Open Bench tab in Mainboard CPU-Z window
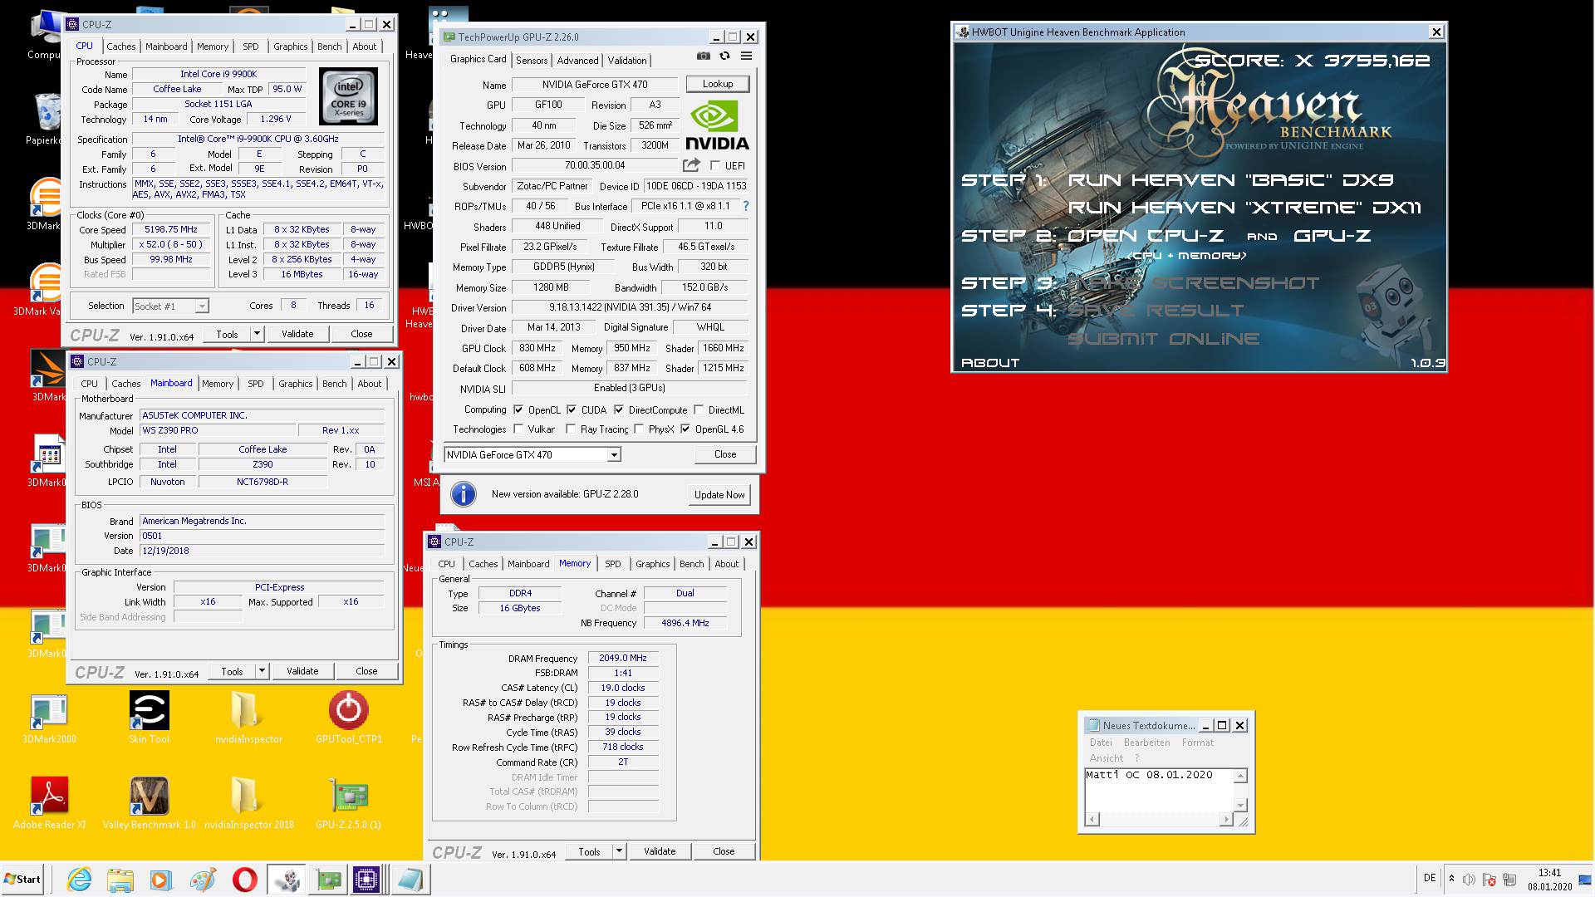The height and width of the screenshot is (897, 1595). coord(335,383)
